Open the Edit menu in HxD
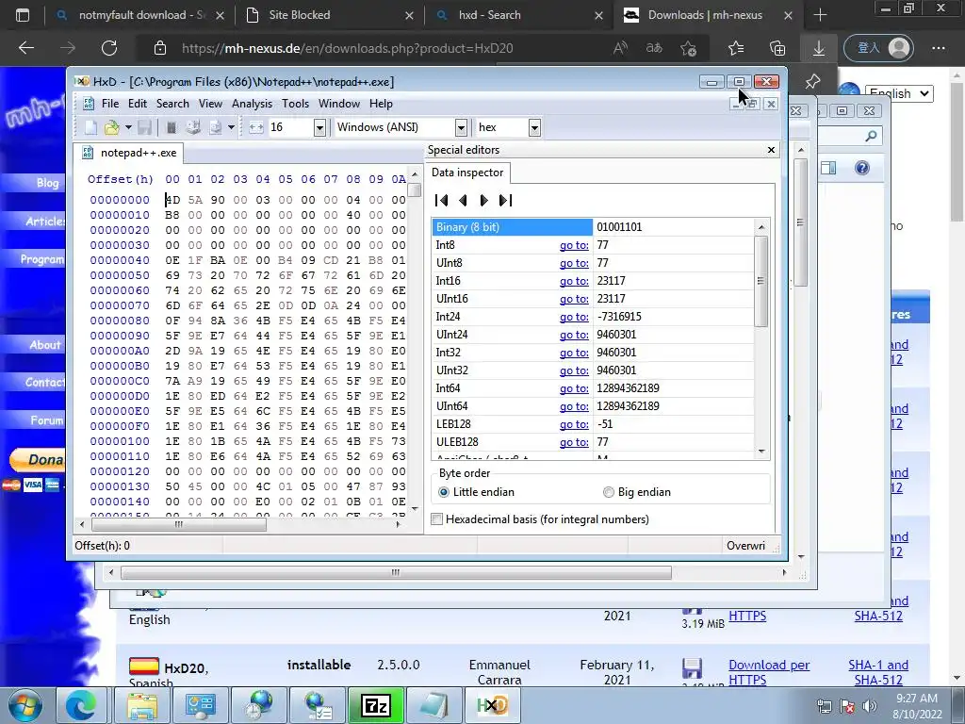This screenshot has width=965, height=724. tap(138, 104)
